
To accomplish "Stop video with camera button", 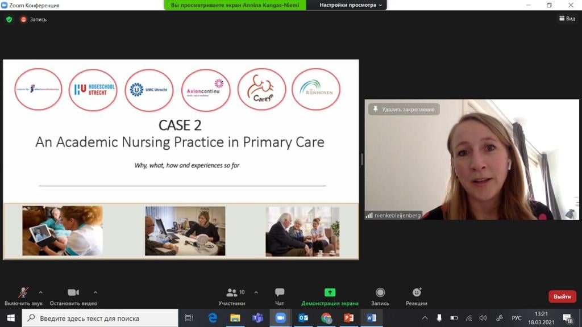I will 73,296.
